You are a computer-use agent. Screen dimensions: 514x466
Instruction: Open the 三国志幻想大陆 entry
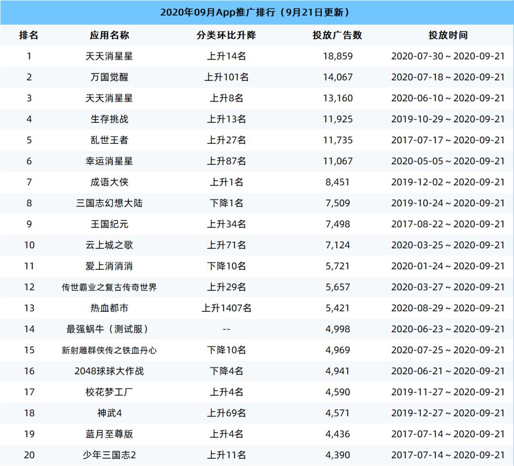click(109, 203)
